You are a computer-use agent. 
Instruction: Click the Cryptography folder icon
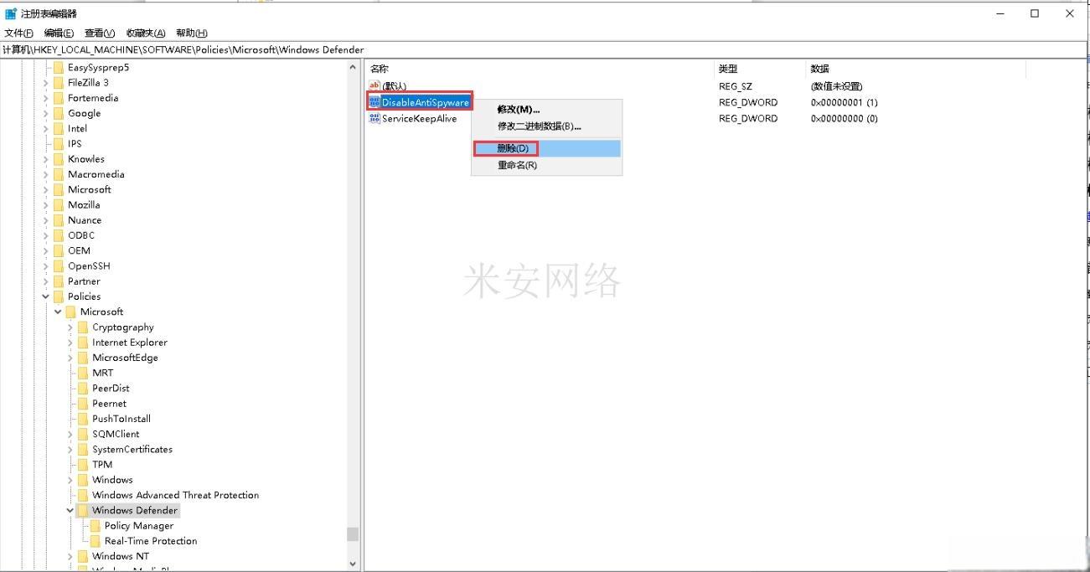click(x=83, y=327)
